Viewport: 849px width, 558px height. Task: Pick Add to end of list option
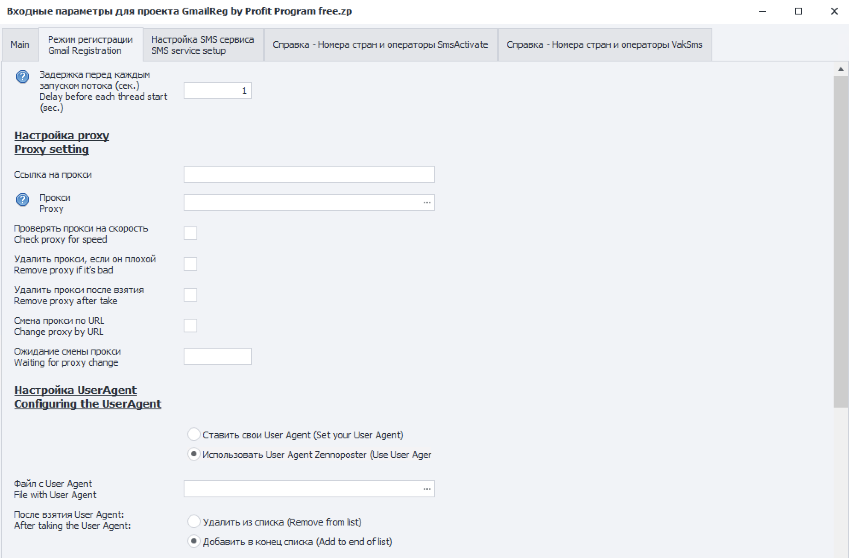click(194, 541)
